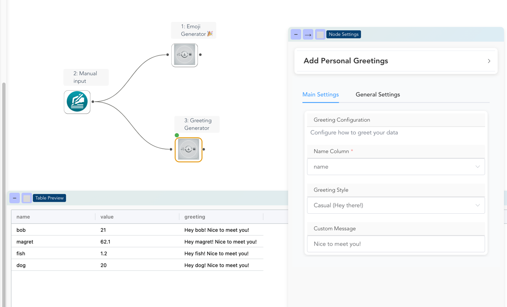Switch to the Main Settings tab

tap(320, 94)
